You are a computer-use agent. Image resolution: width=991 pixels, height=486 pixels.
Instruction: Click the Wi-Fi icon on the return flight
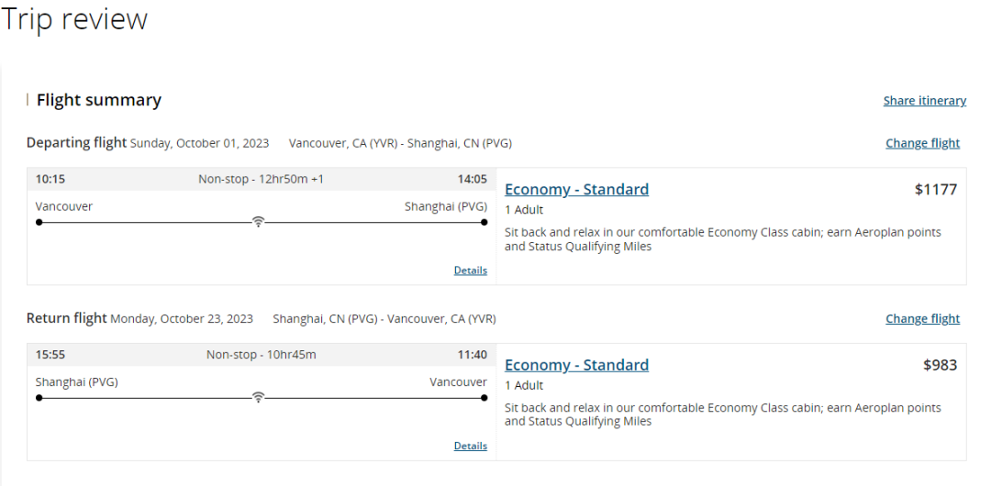258,398
